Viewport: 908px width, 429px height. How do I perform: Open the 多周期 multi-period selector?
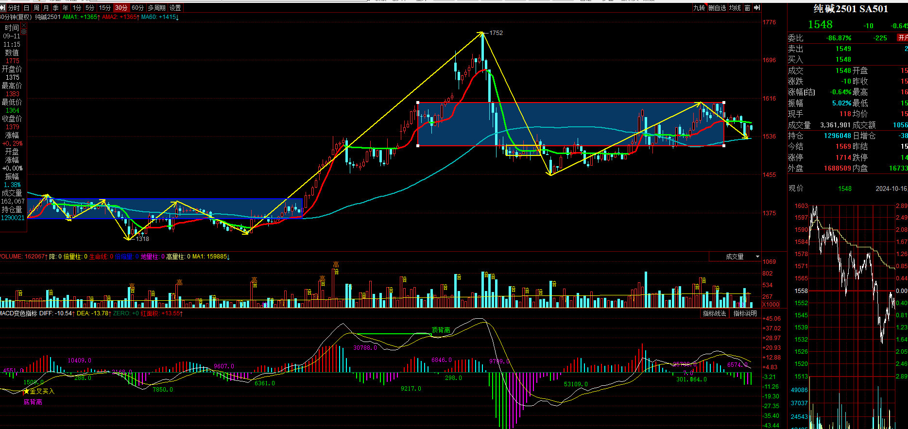pyautogui.click(x=157, y=8)
